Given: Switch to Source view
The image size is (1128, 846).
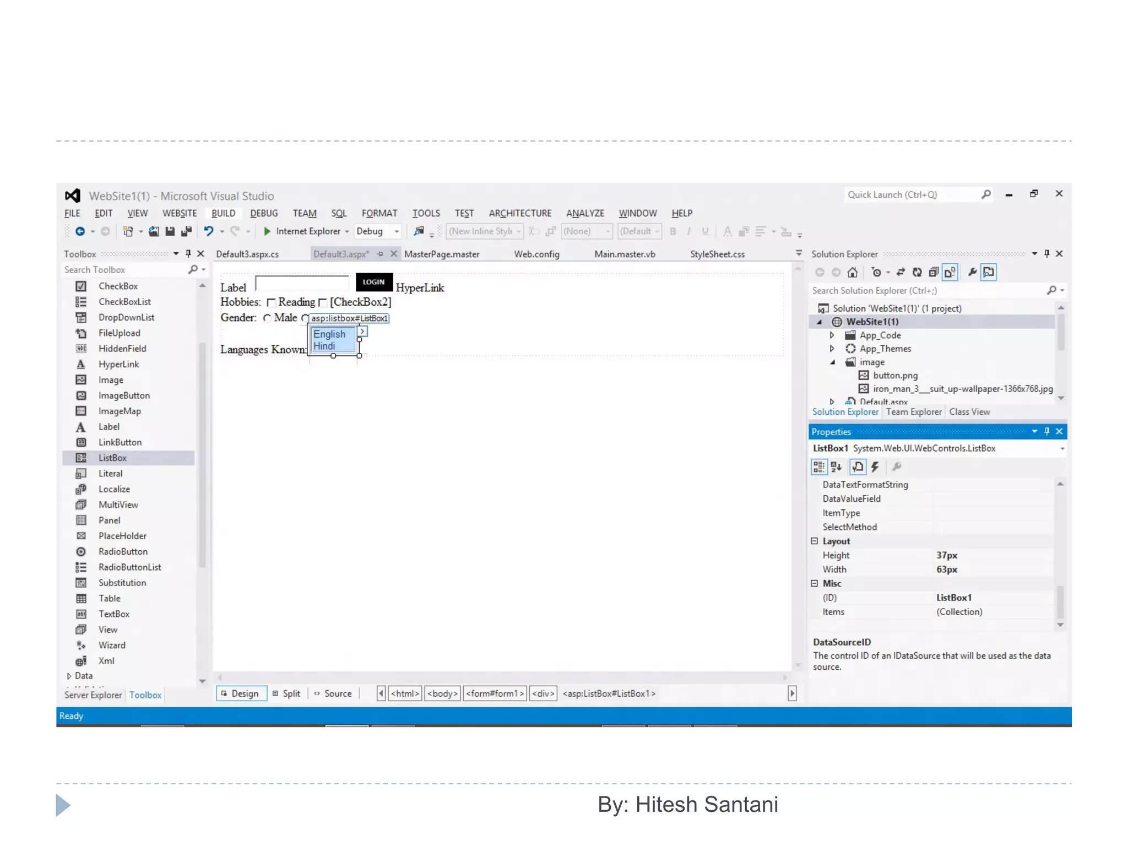Looking at the screenshot, I should click(x=337, y=693).
